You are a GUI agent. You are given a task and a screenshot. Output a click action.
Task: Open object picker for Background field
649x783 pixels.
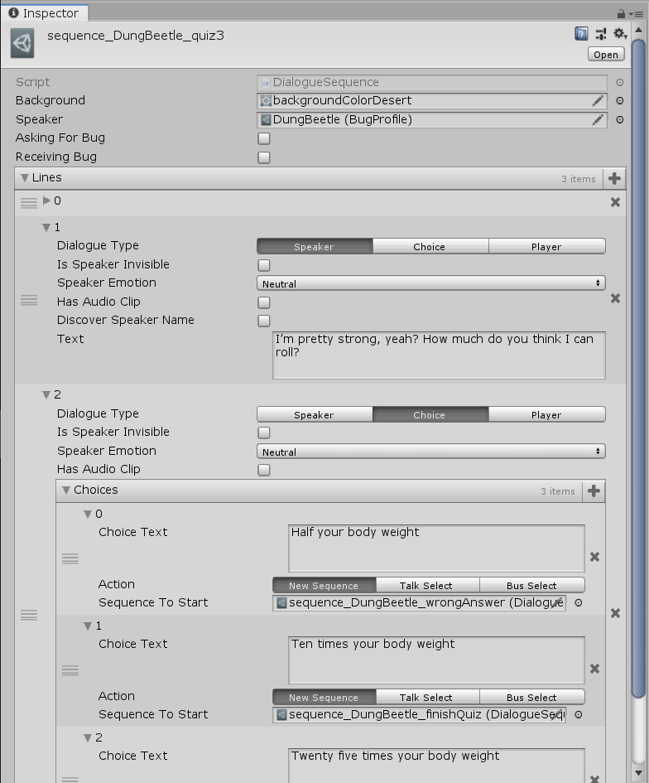pyautogui.click(x=619, y=101)
